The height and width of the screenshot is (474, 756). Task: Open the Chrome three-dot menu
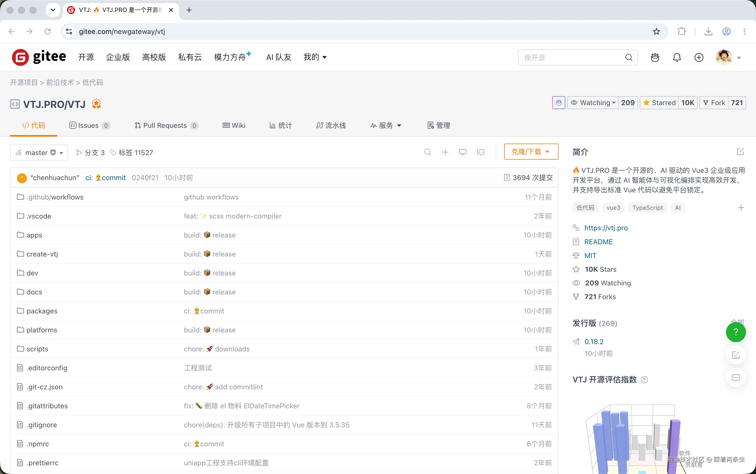click(x=744, y=31)
